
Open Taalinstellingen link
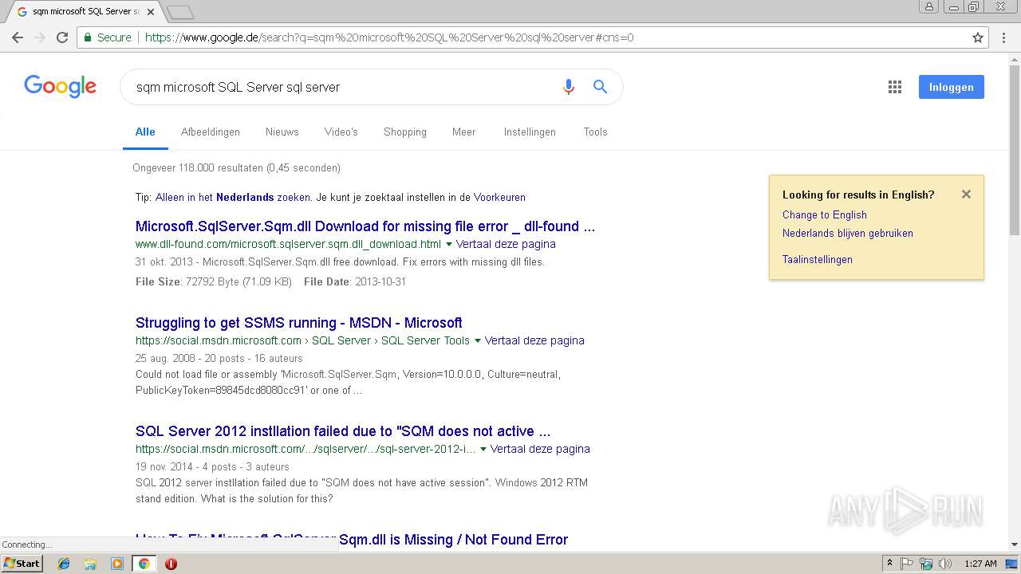[818, 260]
